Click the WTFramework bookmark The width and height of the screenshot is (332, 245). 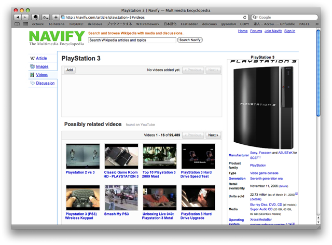pyautogui.click(x=148, y=24)
